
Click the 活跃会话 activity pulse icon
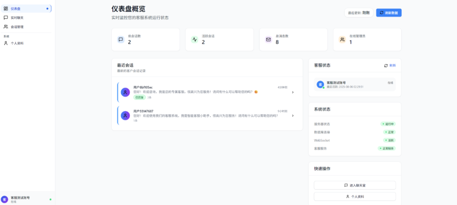tap(195, 40)
